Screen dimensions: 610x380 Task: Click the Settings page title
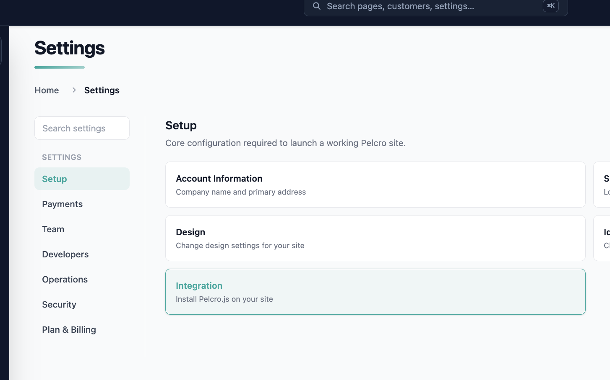click(70, 48)
